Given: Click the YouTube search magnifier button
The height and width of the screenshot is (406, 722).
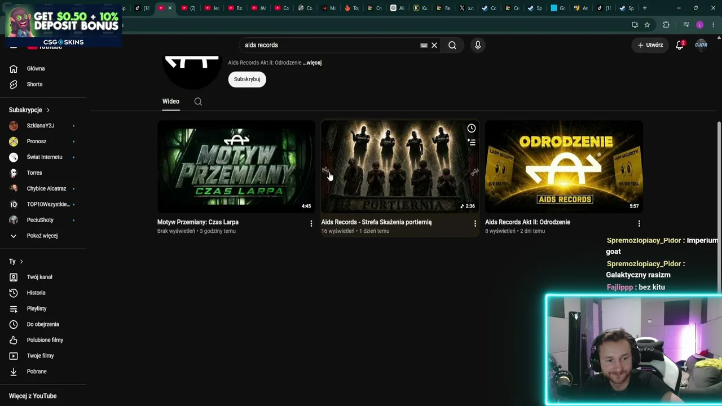Looking at the screenshot, I should tap(452, 45).
